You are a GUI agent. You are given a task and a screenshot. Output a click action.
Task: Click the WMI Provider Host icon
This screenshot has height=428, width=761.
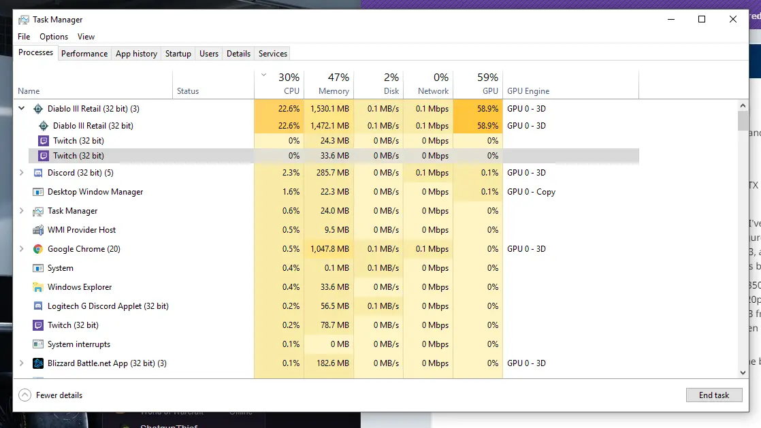click(38, 230)
